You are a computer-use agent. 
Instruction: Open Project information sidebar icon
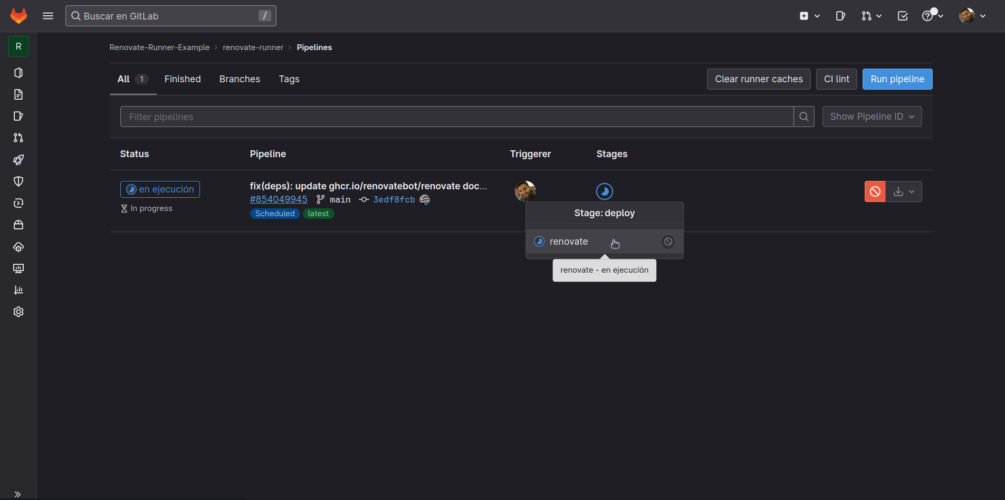[18, 73]
